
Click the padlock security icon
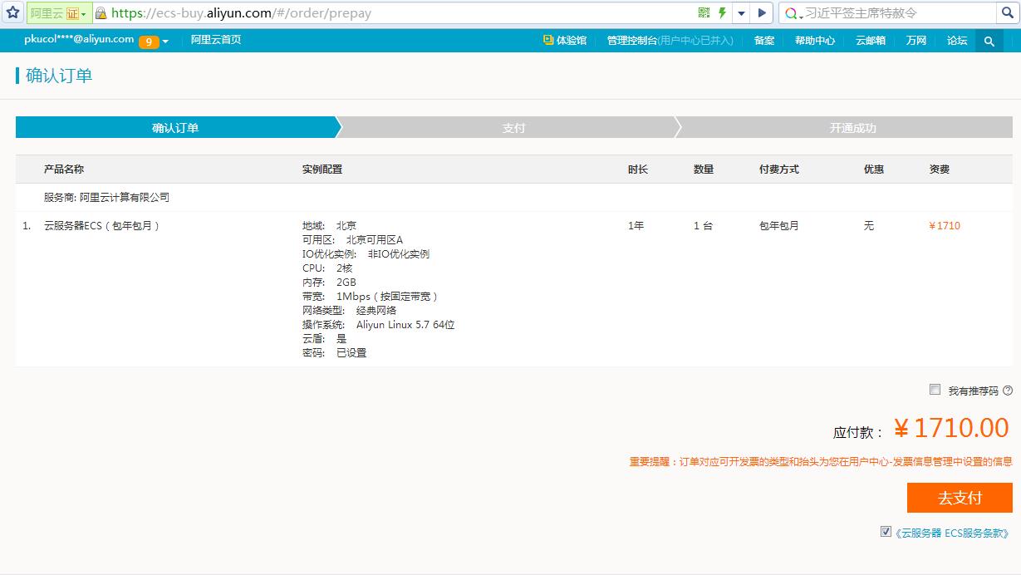pos(101,13)
